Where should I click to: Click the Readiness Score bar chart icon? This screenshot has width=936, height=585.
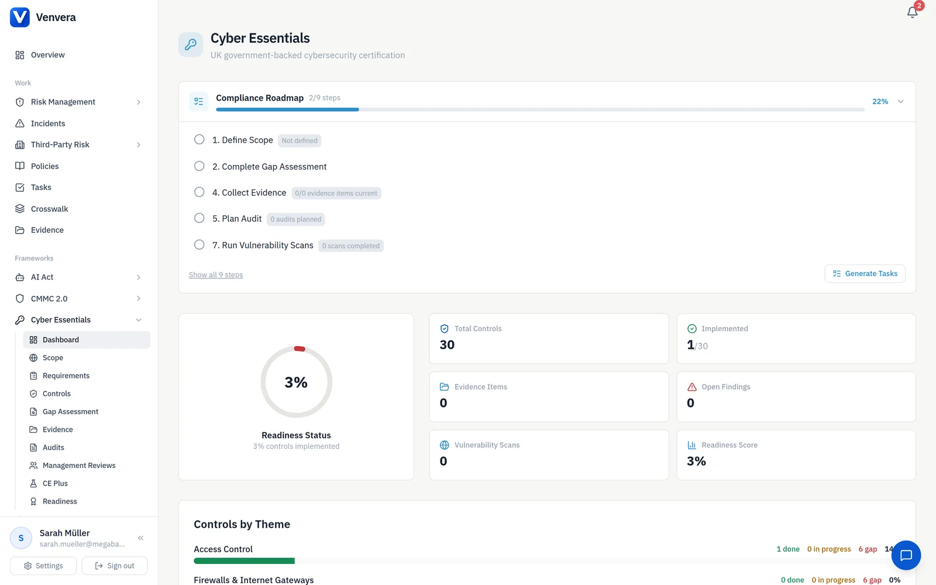click(x=692, y=445)
